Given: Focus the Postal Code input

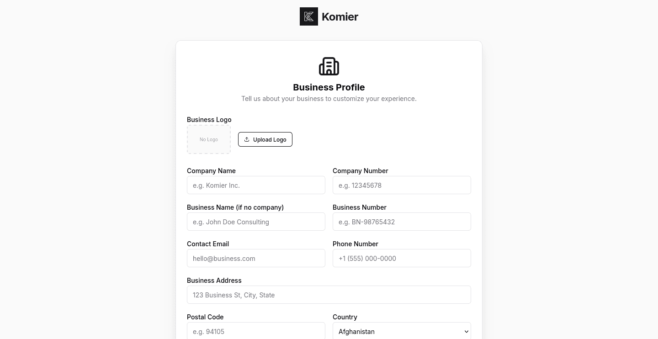Looking at the screenshot, I should pos(256,331).
